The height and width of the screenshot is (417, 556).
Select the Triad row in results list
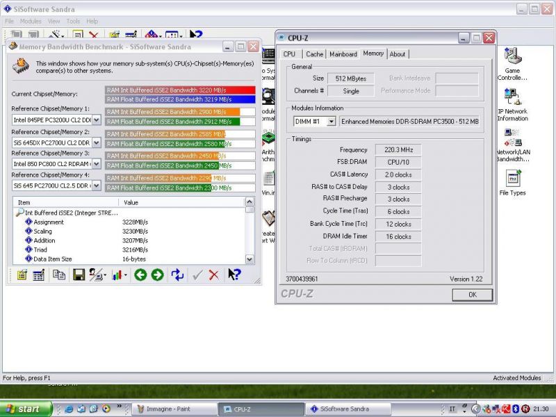(x=129, y=250)
